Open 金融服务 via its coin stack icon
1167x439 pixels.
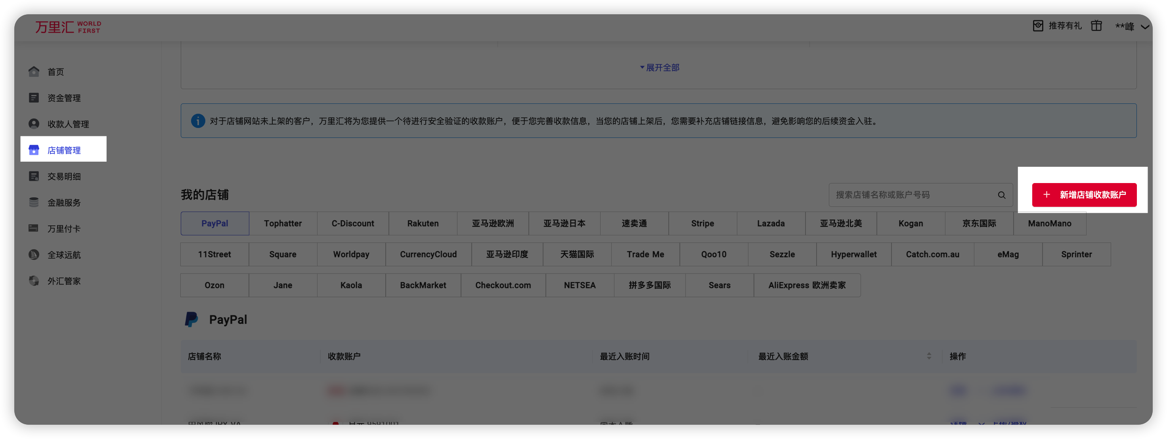[34, 202]
